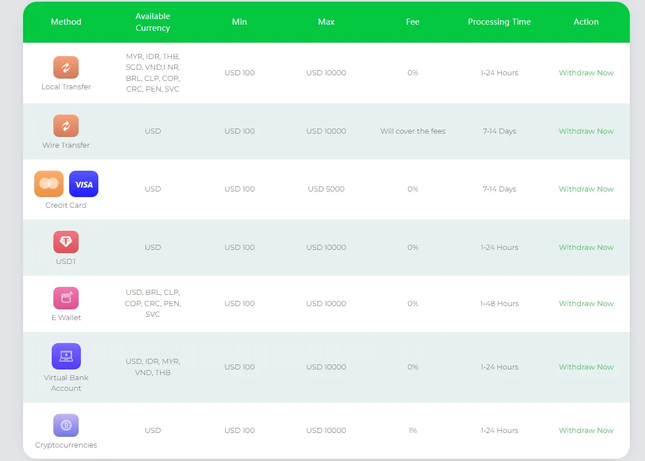The height and width of the screenshot is (461, 645).
Task: Click the USD 10000 max for Local Transfer
Action: click(326, 73)
